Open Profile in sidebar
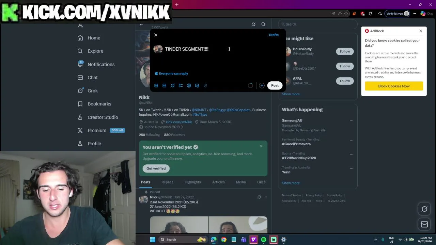 [89, 144]
